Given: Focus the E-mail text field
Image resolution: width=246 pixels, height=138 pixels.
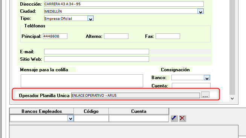Looking at the screenshot, I should pos(96,51).
